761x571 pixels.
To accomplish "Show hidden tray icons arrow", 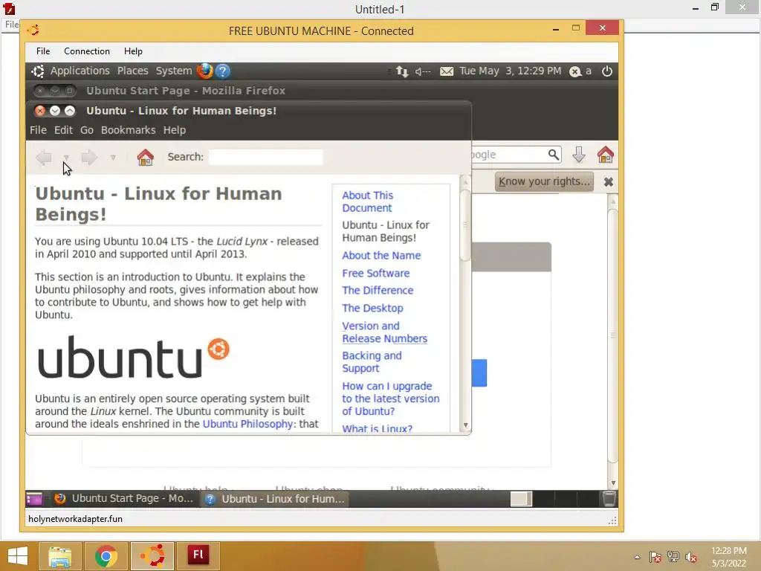I will click(x=637, y=557).
